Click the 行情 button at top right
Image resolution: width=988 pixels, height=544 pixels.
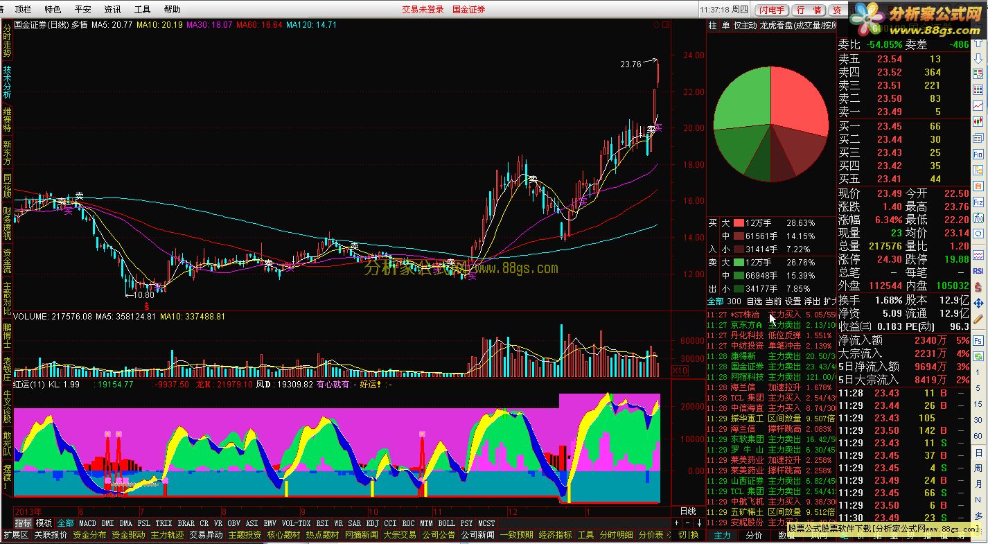coord(809,10)
